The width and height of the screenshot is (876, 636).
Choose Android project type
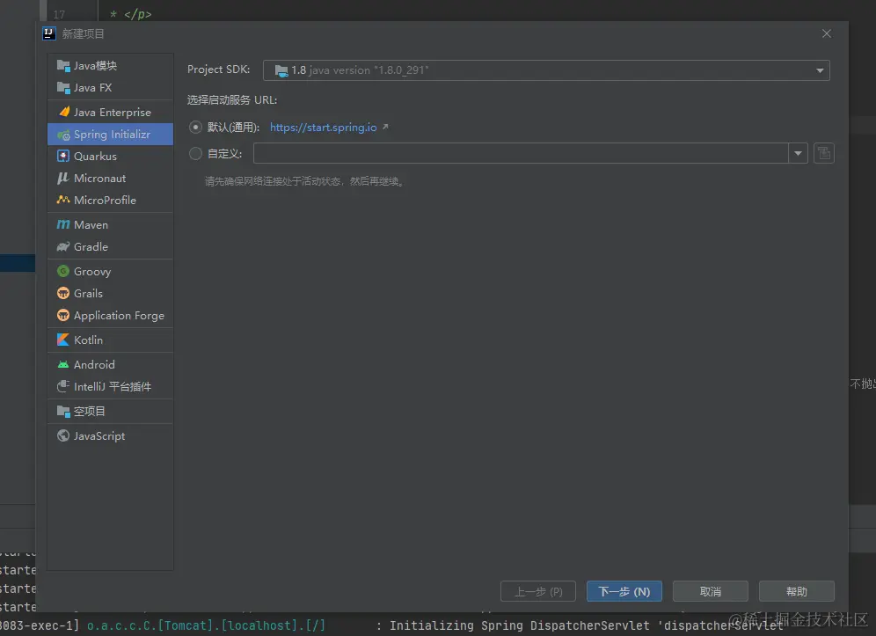pos(110,364)
